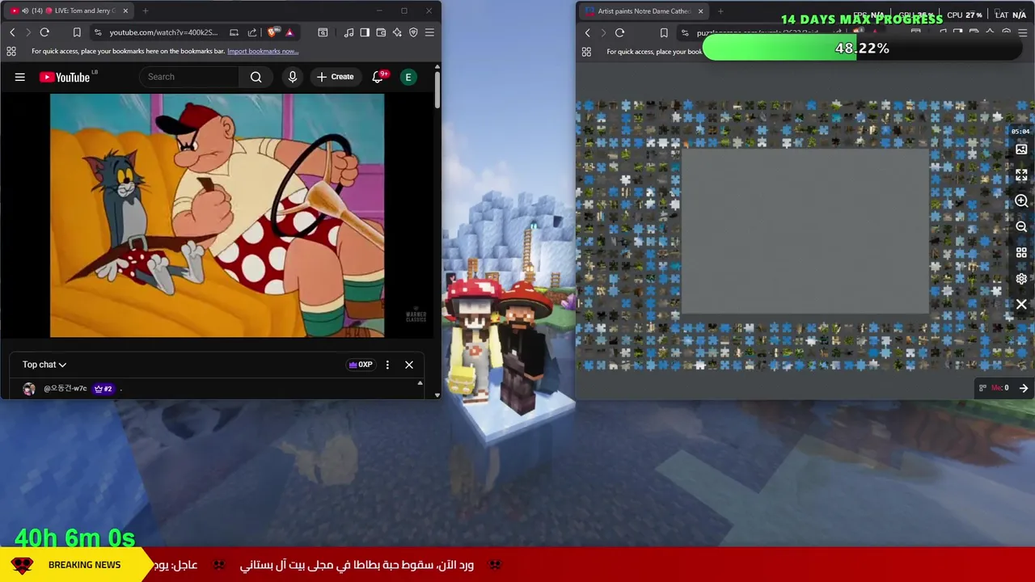Open live chat three-dot options menu
Viewport: 1035px width, 582px height.
387,365
